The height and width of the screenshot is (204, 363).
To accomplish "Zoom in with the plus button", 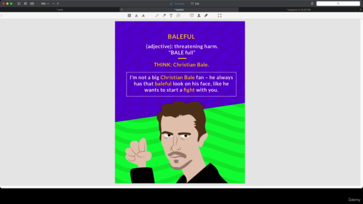I will click(x=58, y=4).
